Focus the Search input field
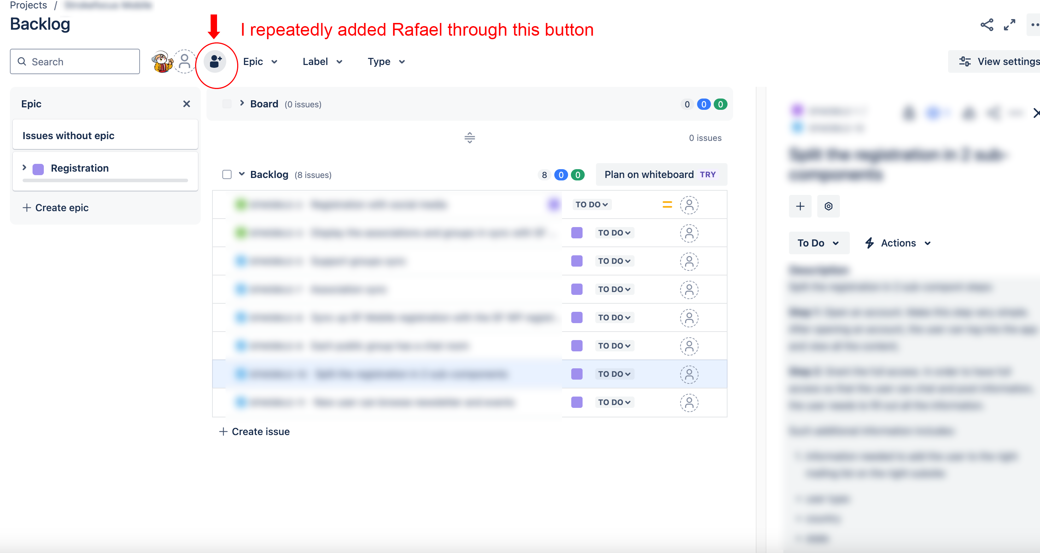 (75, 61)
